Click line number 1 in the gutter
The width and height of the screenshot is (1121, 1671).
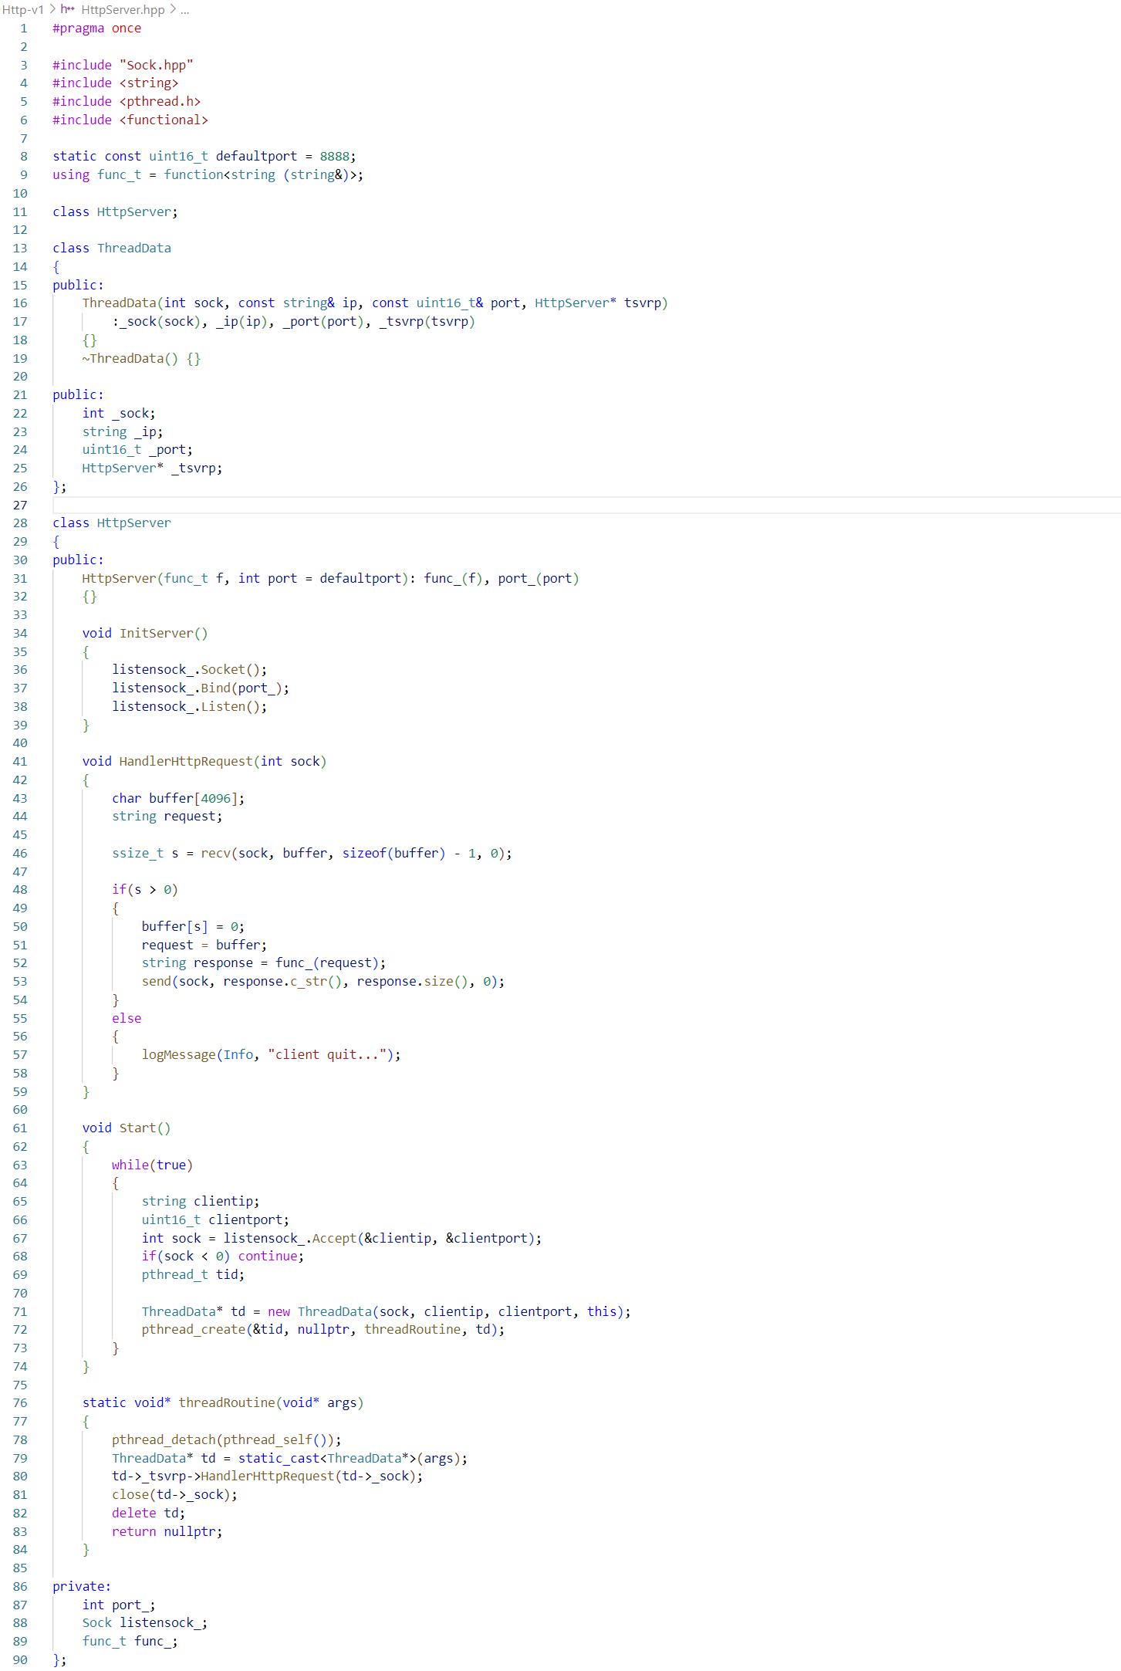click(x=23, y=29)
